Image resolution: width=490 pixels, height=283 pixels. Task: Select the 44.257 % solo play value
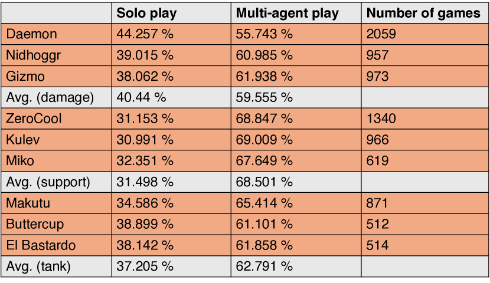pyautogui.click(x=145, y=34)
